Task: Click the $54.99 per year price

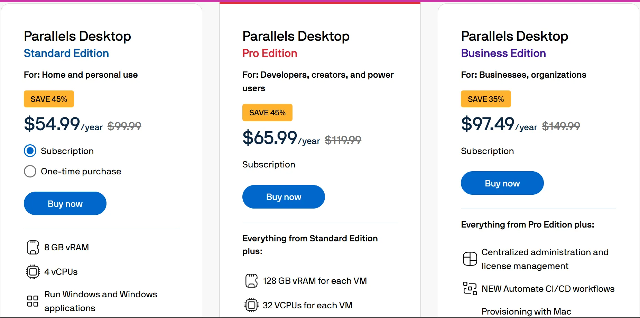Action: (x=52, y=124)
